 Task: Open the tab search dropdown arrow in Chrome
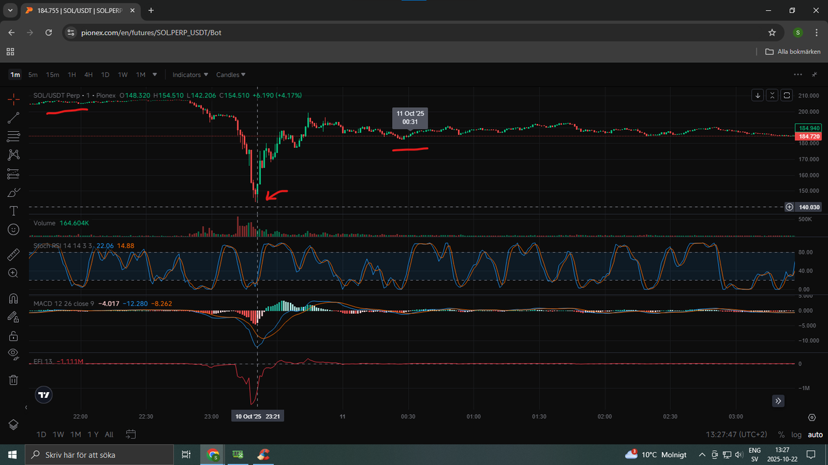[10, 10]
